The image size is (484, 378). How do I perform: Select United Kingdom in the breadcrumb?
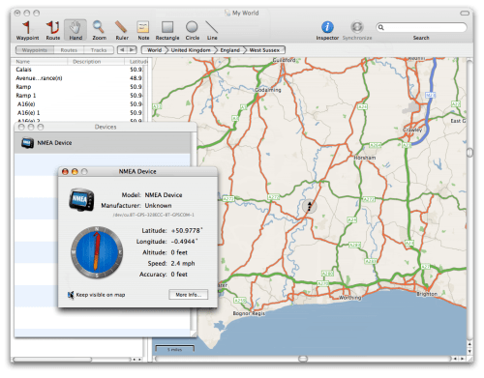click(x=191, y=50)
